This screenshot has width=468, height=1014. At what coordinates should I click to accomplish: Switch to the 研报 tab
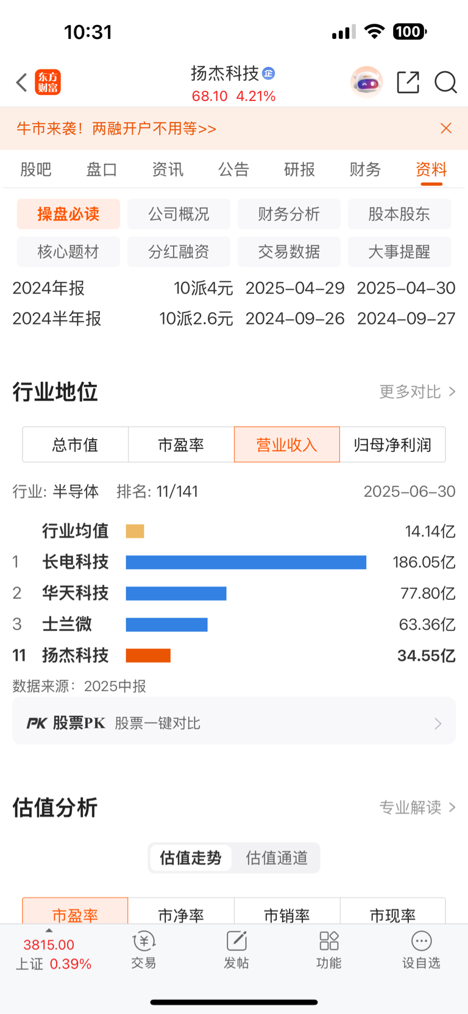pos(300,169)
